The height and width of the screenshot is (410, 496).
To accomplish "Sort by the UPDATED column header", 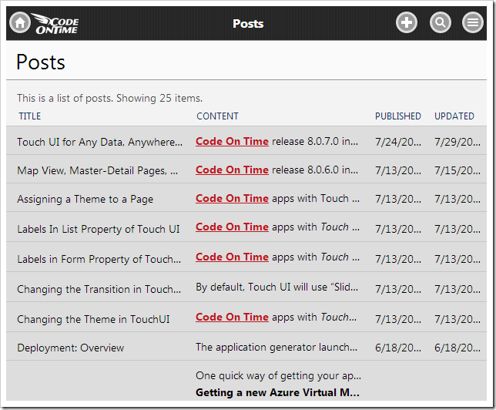I will pos(454,116).
